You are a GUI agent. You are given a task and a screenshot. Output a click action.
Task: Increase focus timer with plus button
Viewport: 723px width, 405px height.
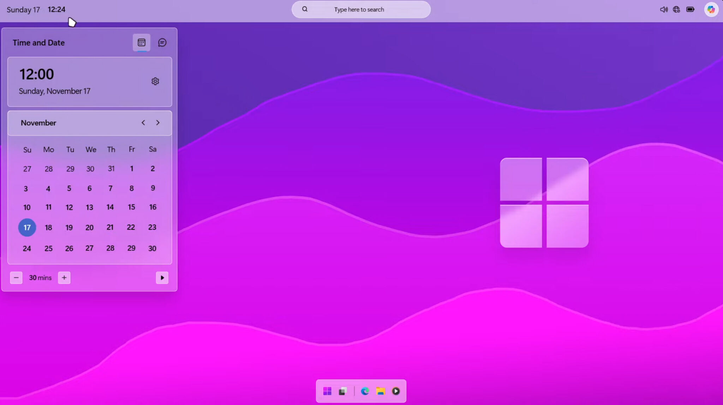tap(64, 278)
